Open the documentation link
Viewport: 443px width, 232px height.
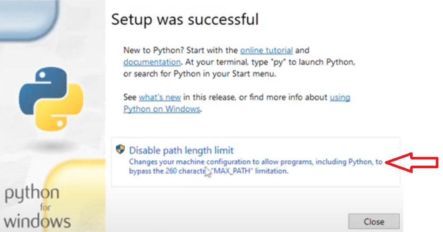(x=152, y=62)
